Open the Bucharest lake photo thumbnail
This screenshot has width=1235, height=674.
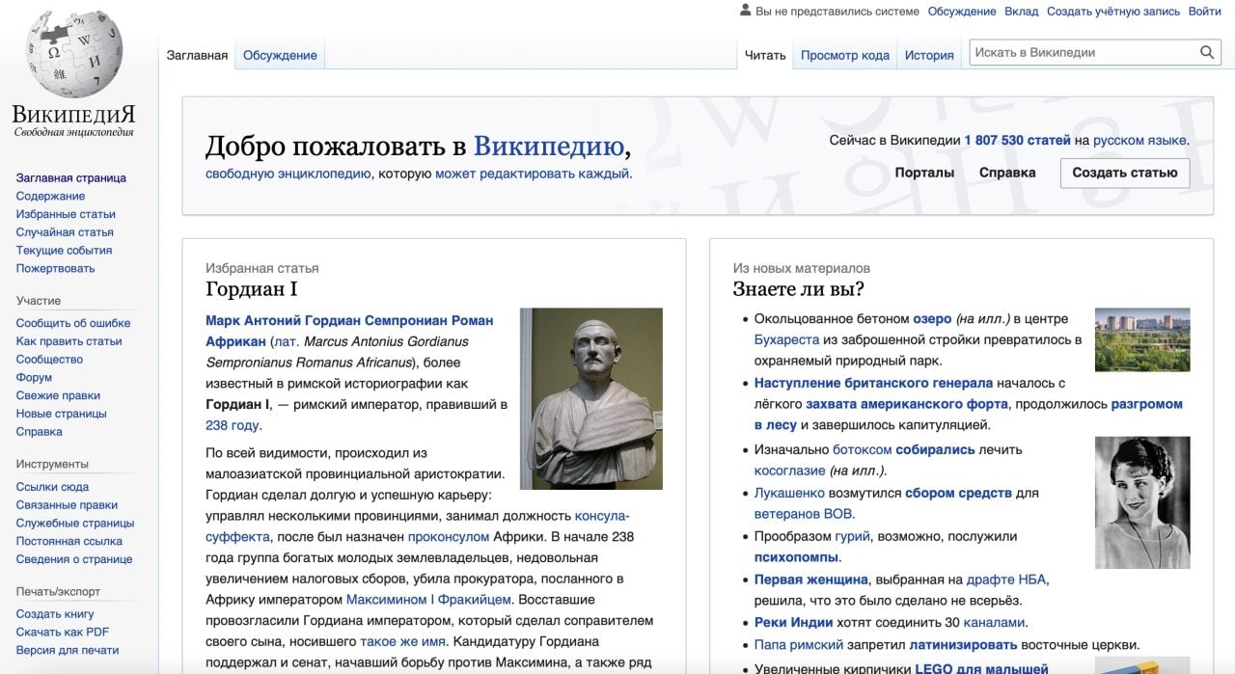click(1142, 339)
